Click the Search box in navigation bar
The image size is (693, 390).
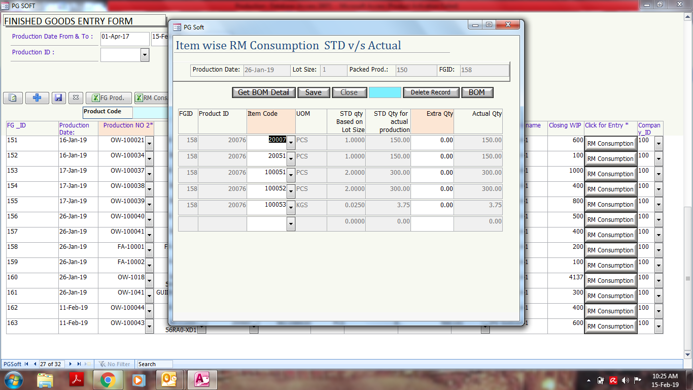[155, 364]
